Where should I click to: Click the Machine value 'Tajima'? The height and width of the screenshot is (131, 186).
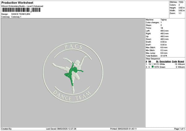163,20
